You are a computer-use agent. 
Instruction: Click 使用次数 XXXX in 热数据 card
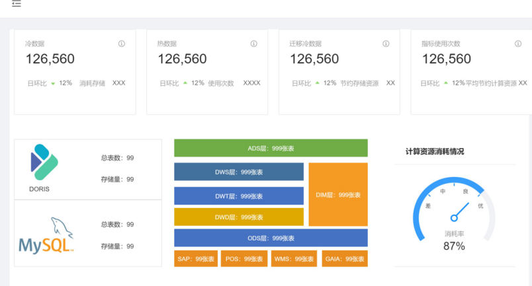(x=234, y=83)
